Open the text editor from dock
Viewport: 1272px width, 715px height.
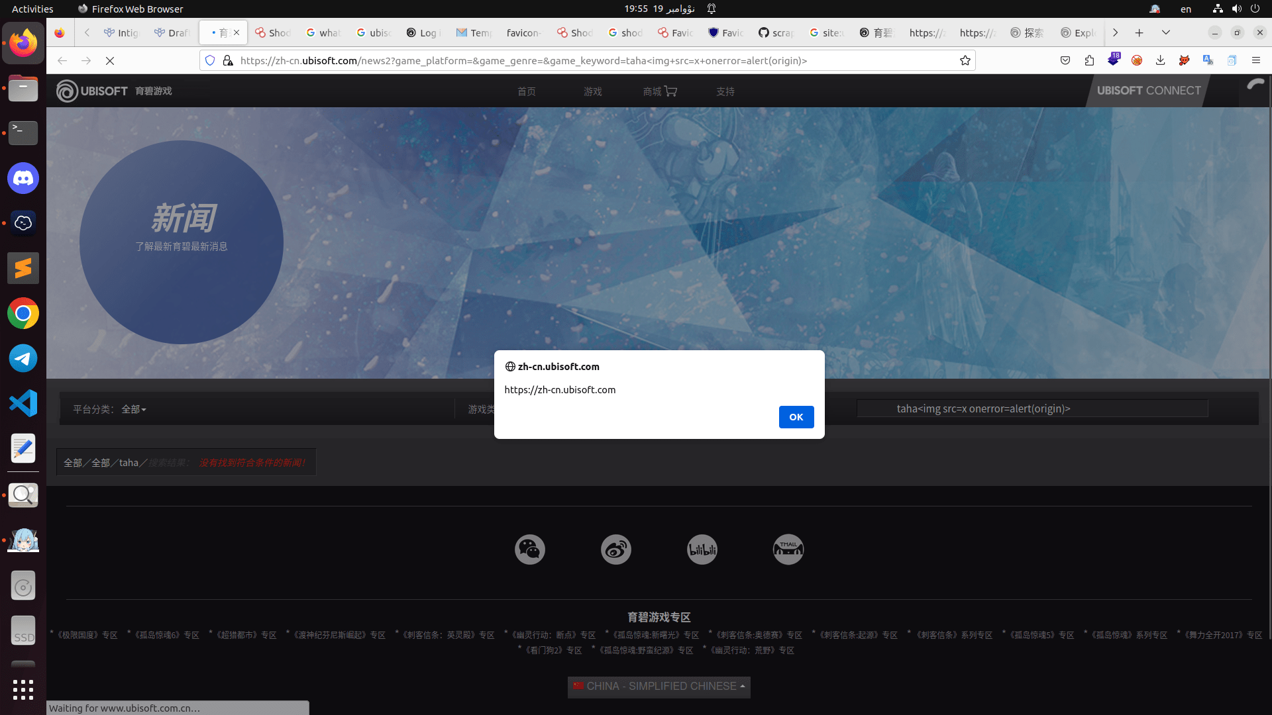tap(23, 448)
